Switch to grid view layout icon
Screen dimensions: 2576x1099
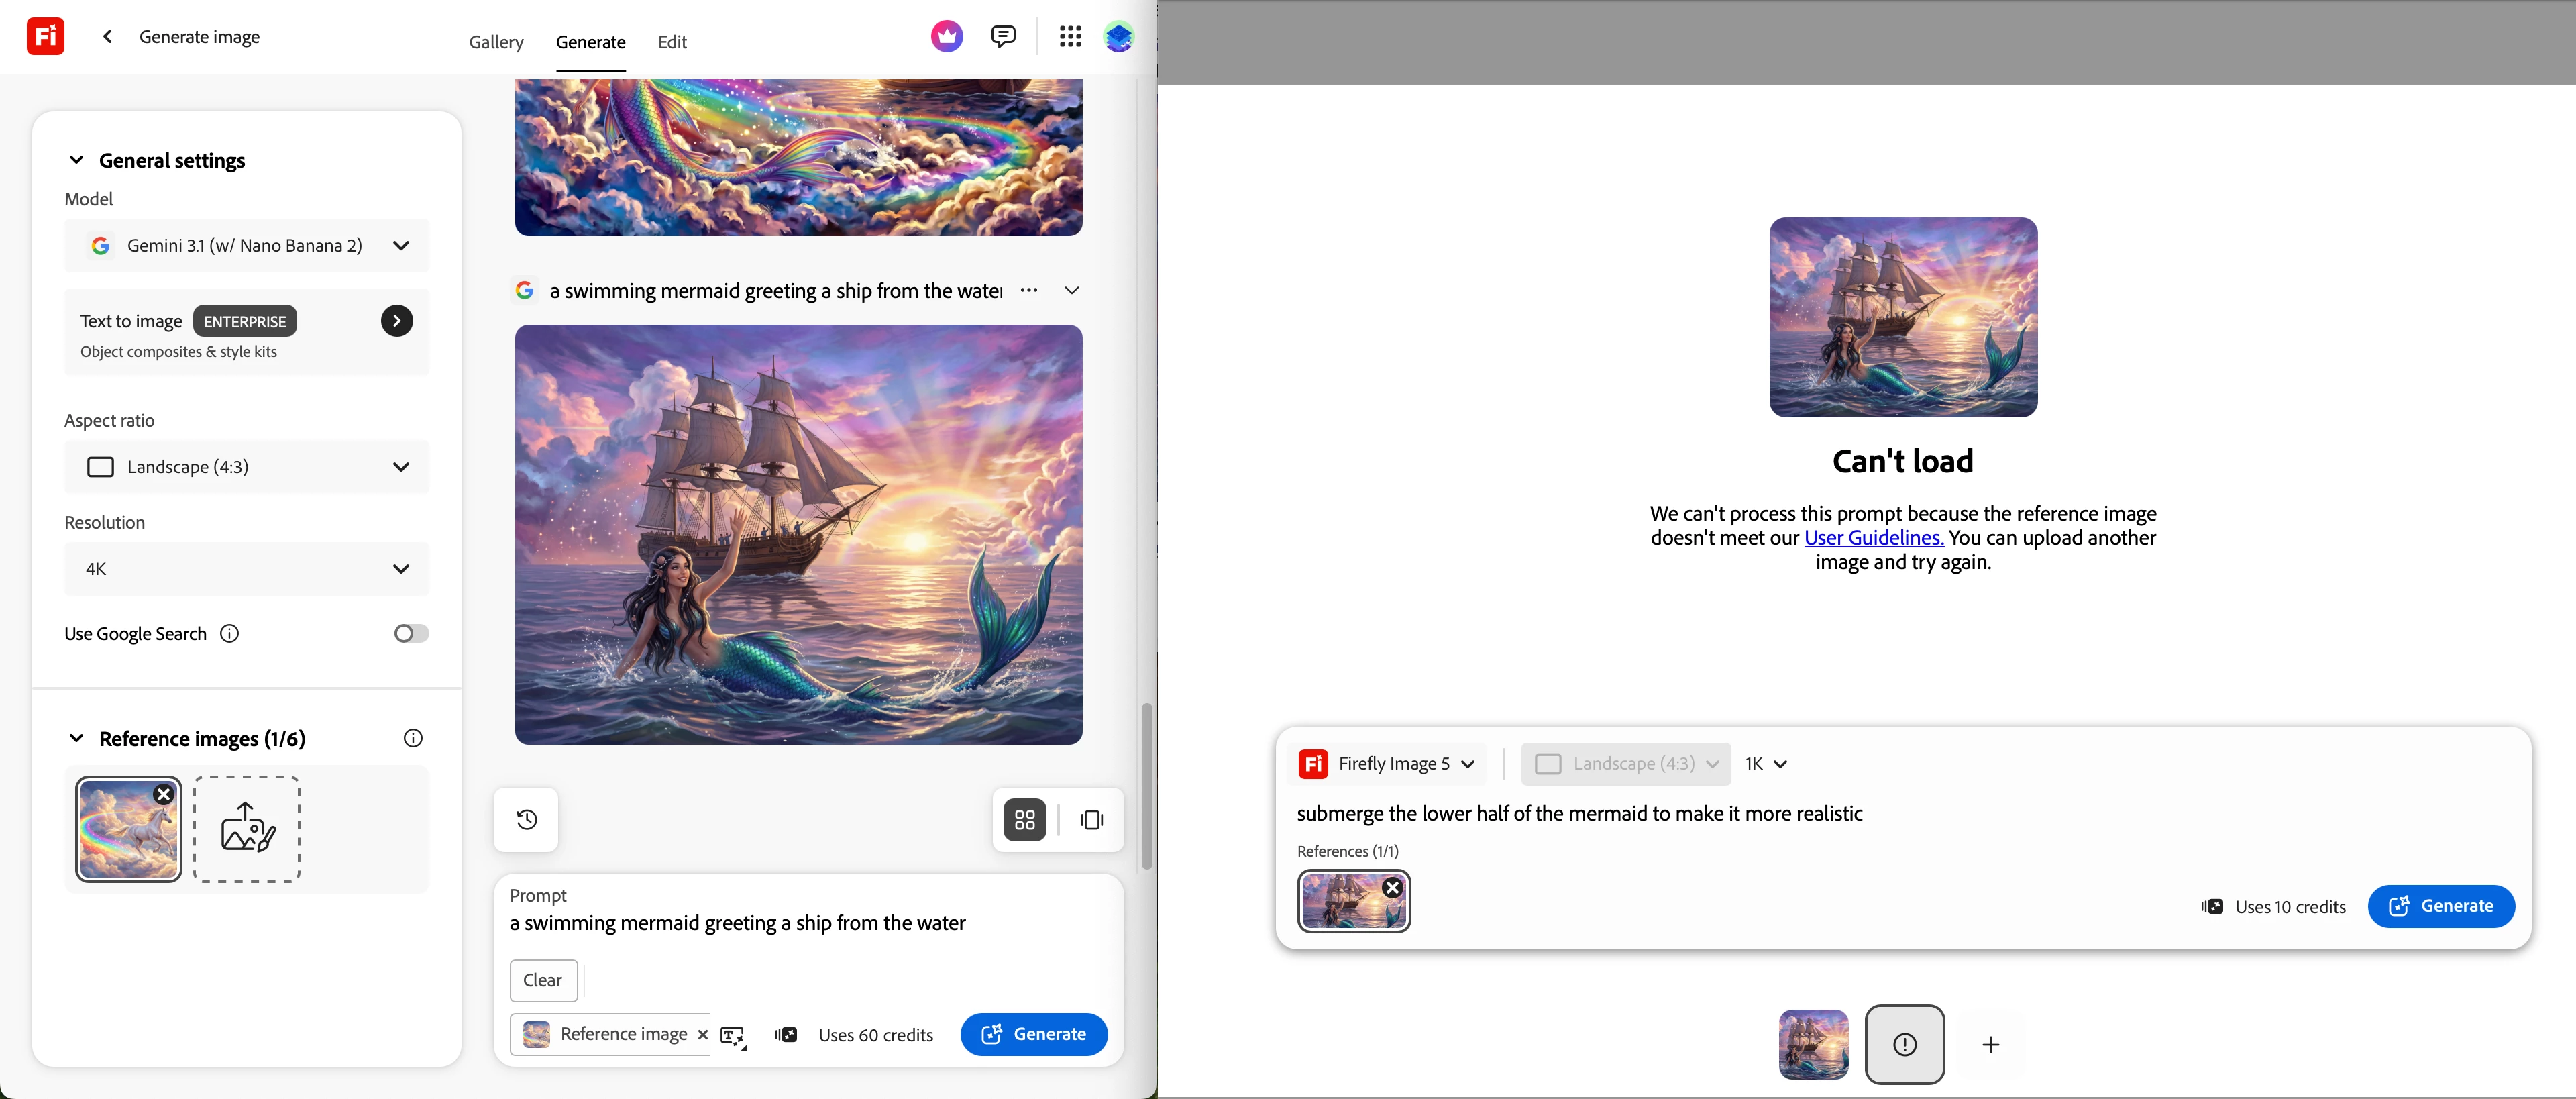click(x=1024, y=819)
